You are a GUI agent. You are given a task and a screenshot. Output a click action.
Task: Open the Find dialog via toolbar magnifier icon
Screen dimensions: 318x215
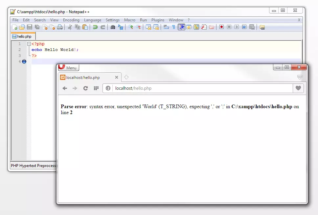[x=112, y=27]
